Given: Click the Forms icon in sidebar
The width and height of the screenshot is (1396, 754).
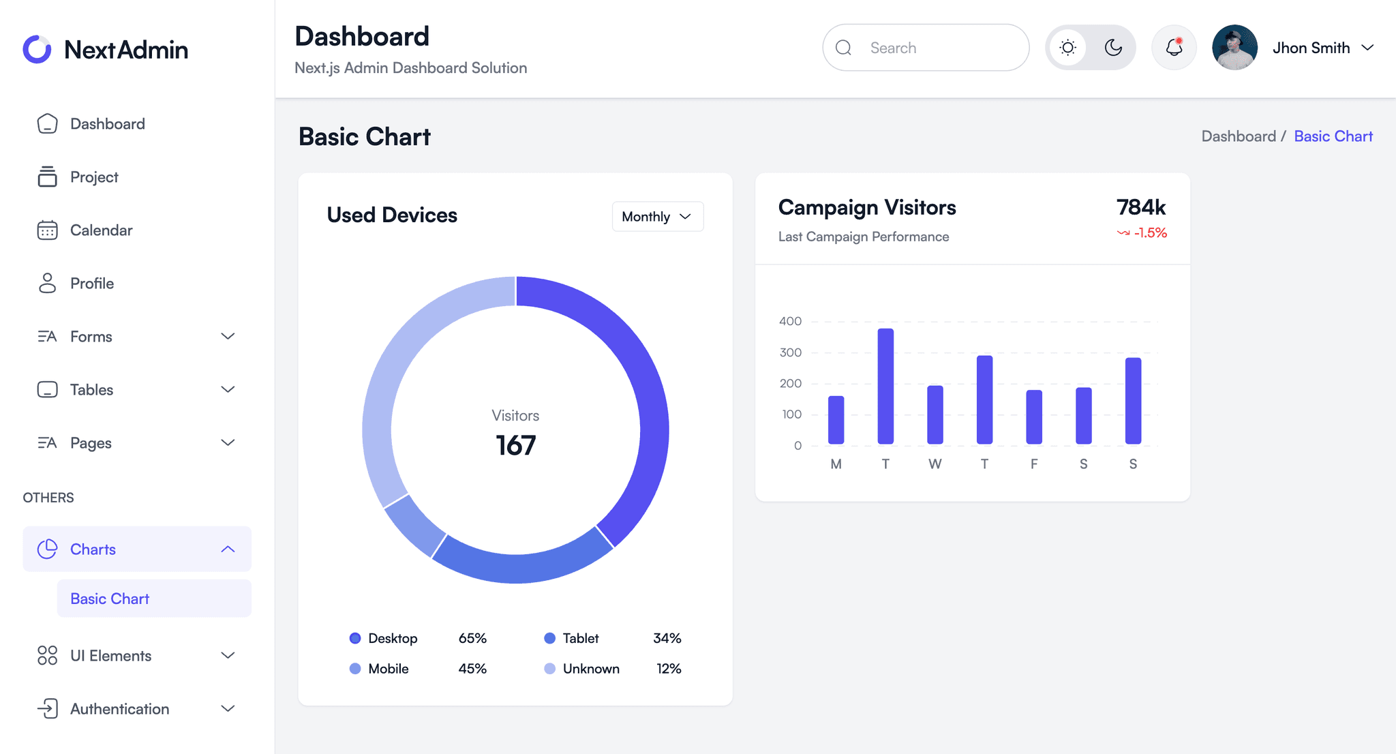Looking at the screenshot, I should tap(47, 336).
